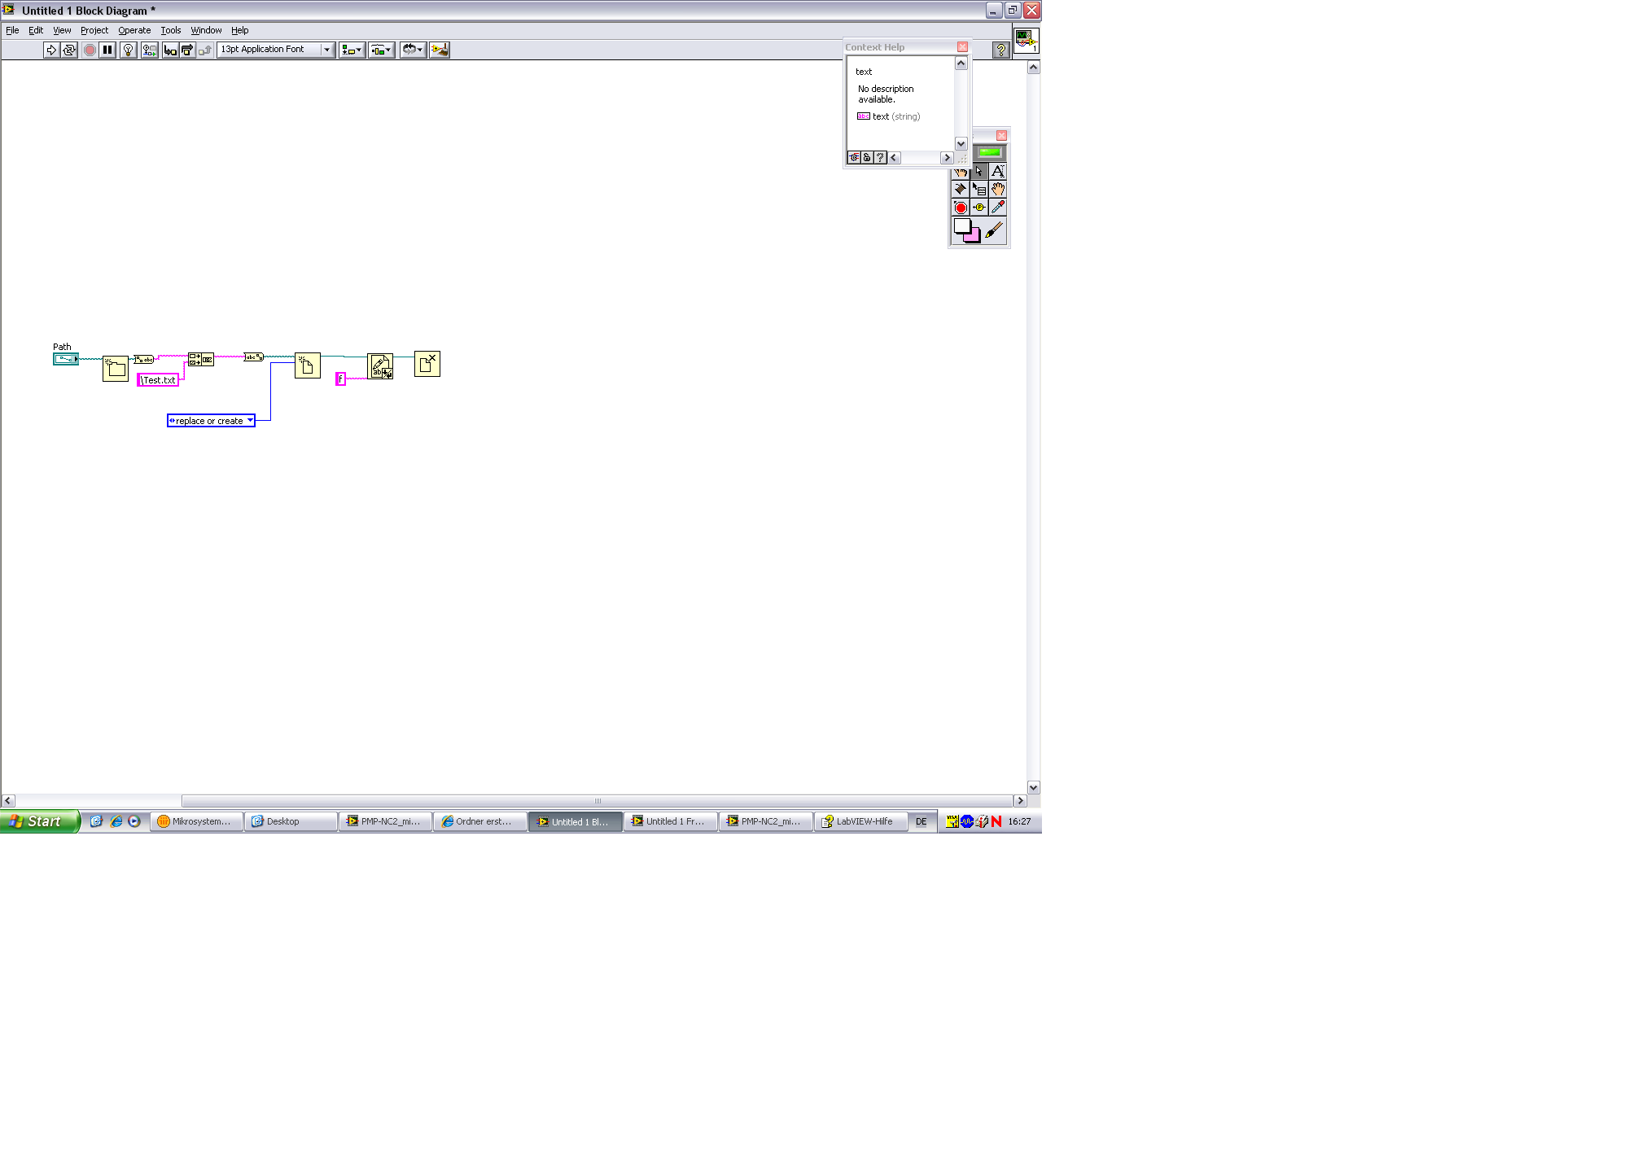
Task: Click the Clean Up Diagram button
Action: [440, 50]
